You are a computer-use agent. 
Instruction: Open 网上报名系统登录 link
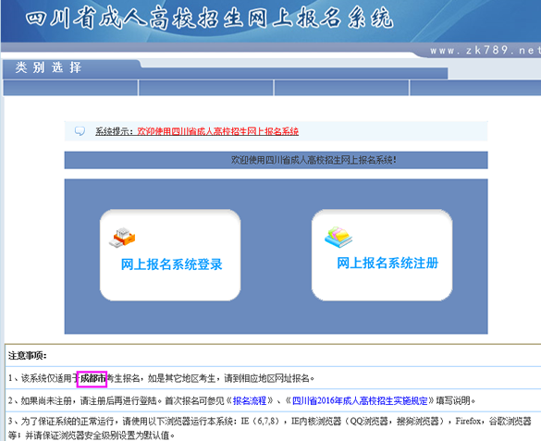[x=171, y=264]
